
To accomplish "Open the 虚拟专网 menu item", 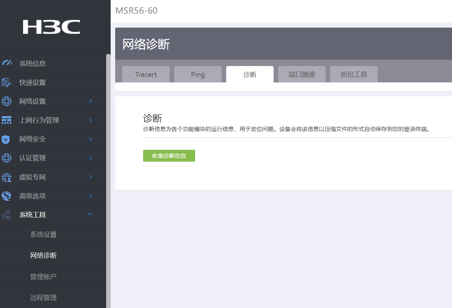I will tap(53, 177).
